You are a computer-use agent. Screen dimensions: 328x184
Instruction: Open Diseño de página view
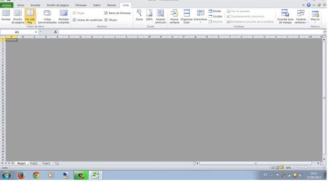(x=17, y=16)
